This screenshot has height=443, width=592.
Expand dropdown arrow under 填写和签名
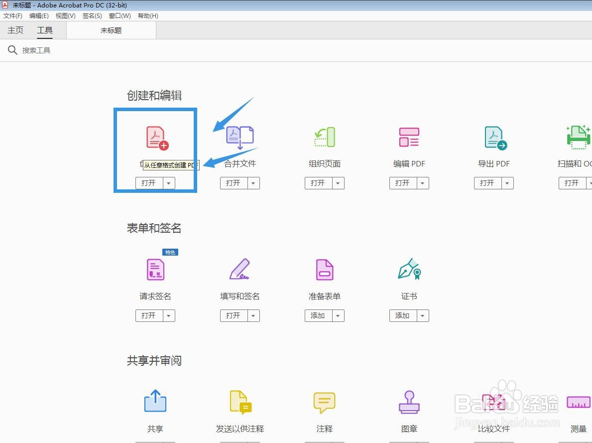tap(254, 315)
